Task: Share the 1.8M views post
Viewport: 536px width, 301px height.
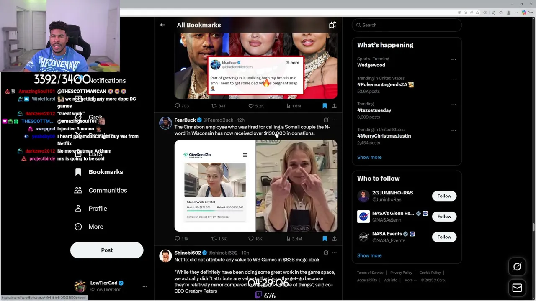Action: [x=334, y=106]
